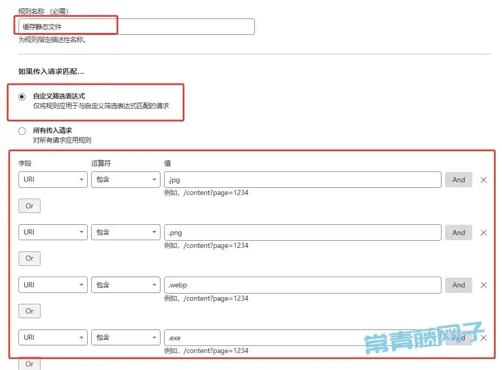
Task: Open the 包含 operator dropdown in the .exe row
Action: [x=126, y=337]
